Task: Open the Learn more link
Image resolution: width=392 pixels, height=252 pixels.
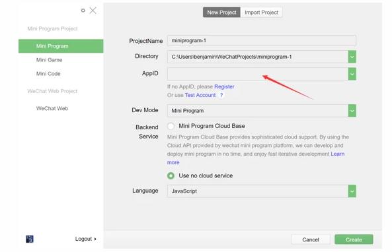Action: (x=338, y=154)
